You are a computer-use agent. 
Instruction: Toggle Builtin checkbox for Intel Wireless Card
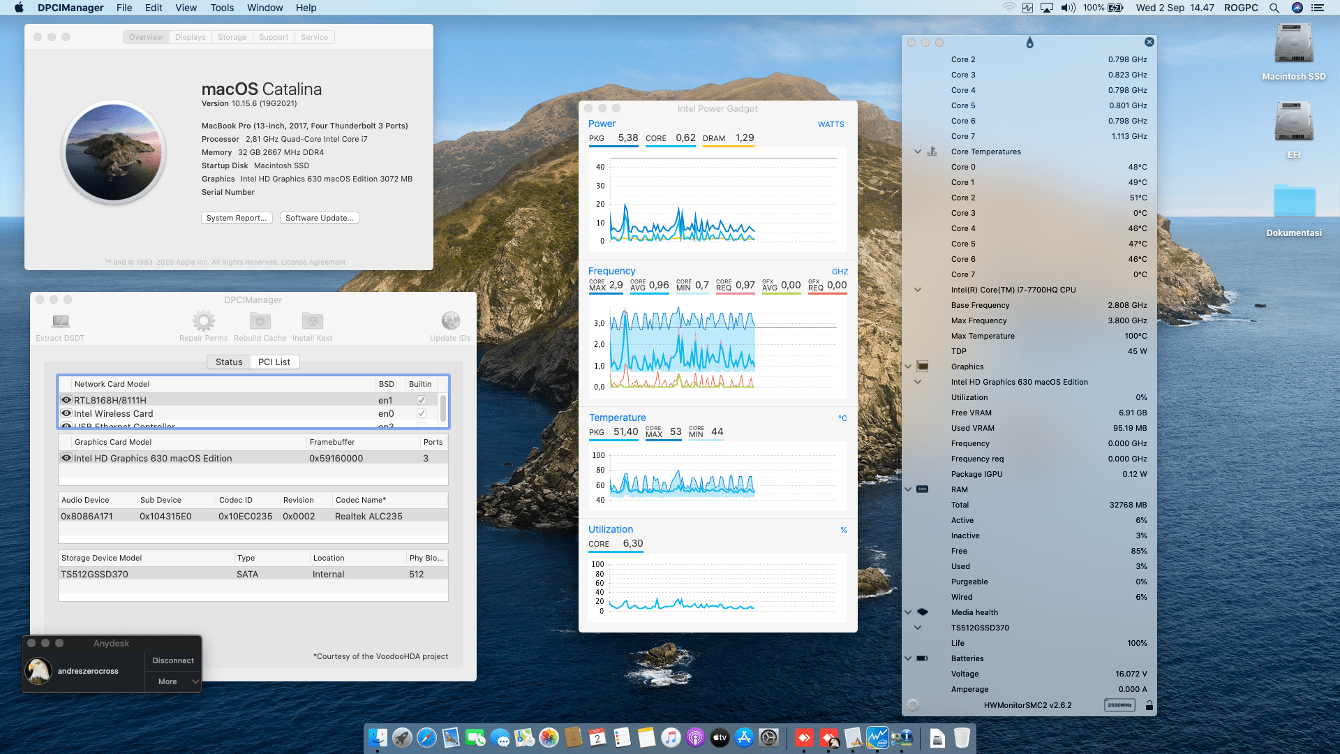coord(422,413)
